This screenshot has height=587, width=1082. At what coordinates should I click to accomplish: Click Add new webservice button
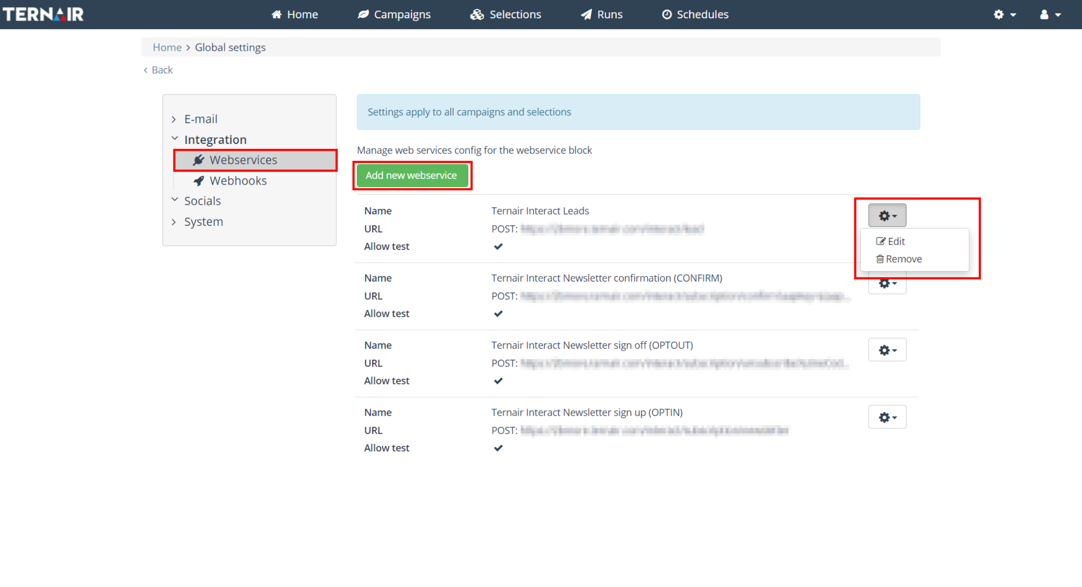coord(412,176)
